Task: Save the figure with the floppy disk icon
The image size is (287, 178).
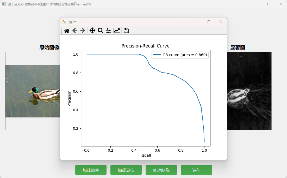Action: pos(126,31)
